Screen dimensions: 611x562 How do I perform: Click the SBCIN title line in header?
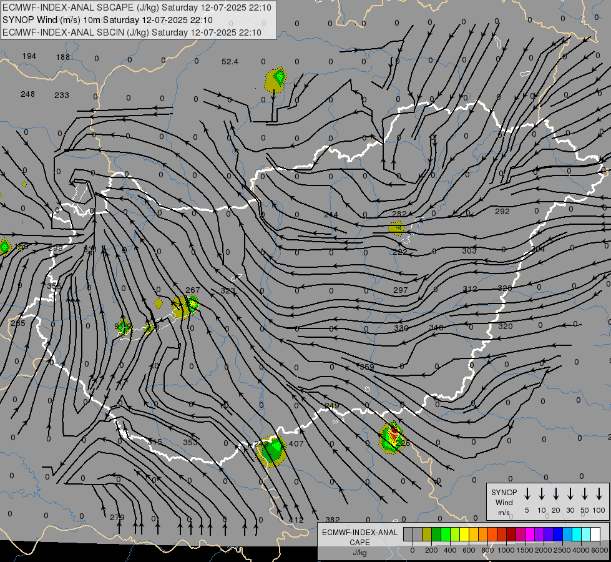pyautogui.click(x=132, y=32)
